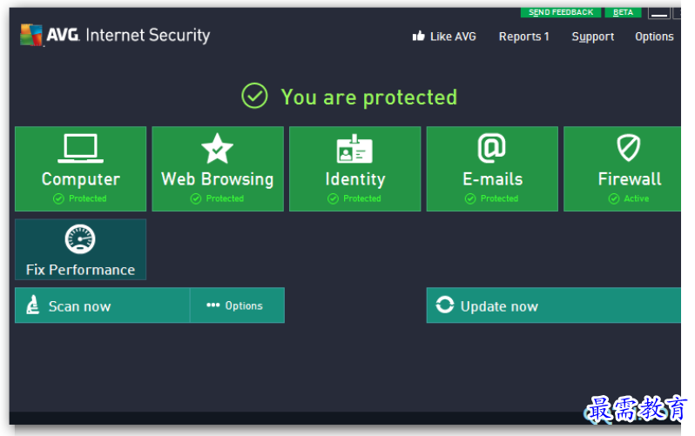Click Identity's Protected checkmark icon
The image size is (695, 436).
(x=333, y=199)
